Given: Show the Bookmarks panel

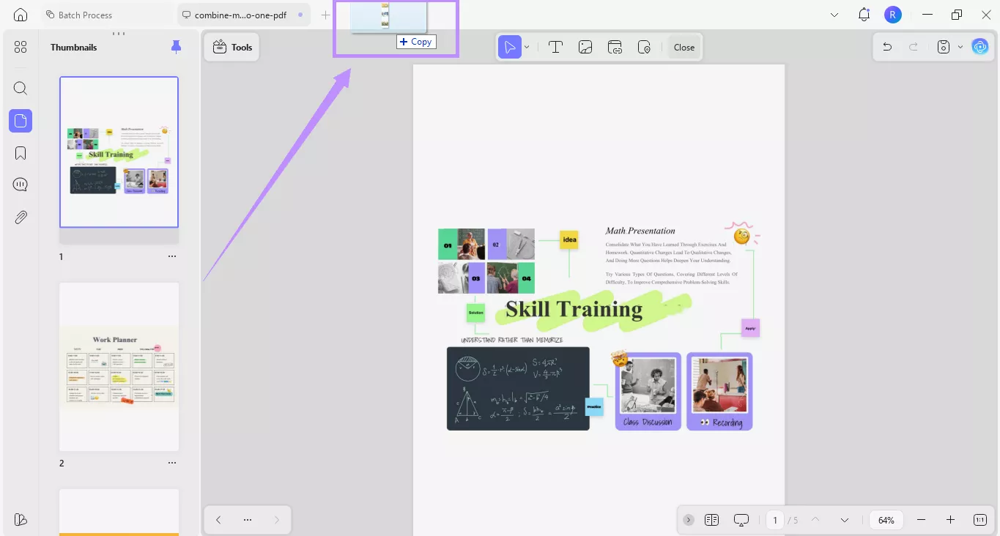Looking at the screenshot, I should pos(20,152).
